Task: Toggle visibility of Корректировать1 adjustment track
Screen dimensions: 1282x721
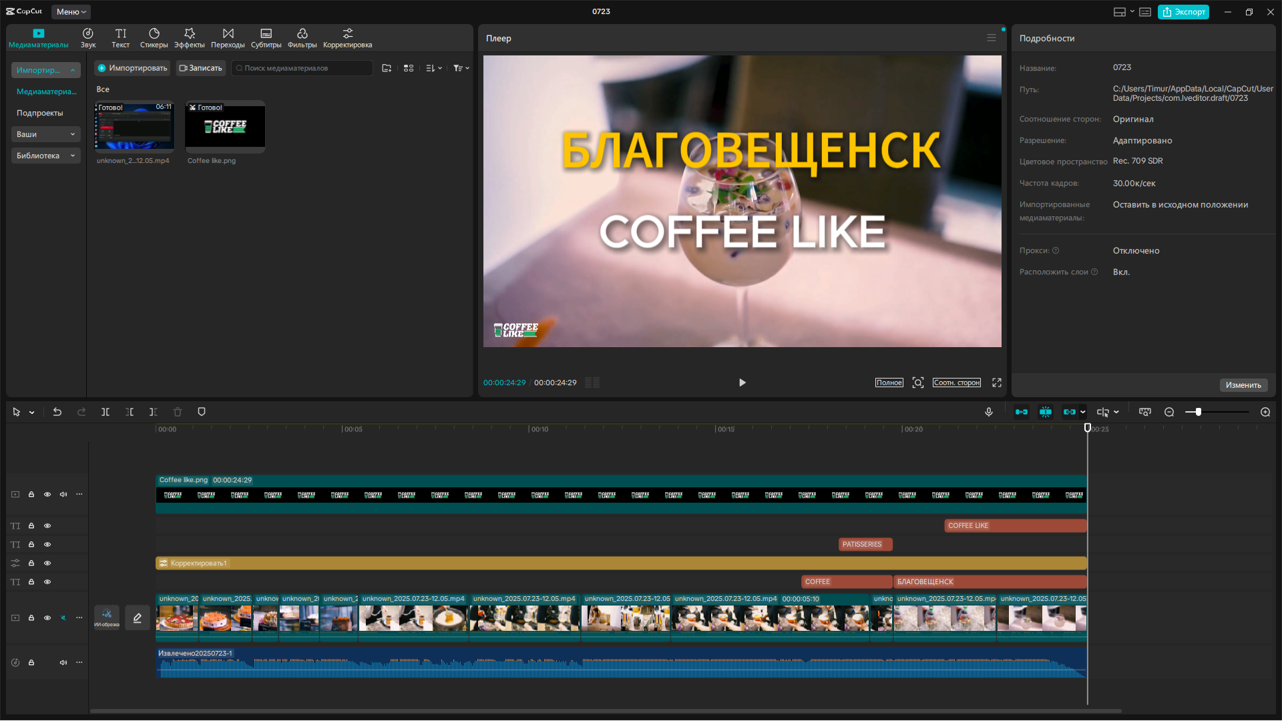Action: (47, 563)
